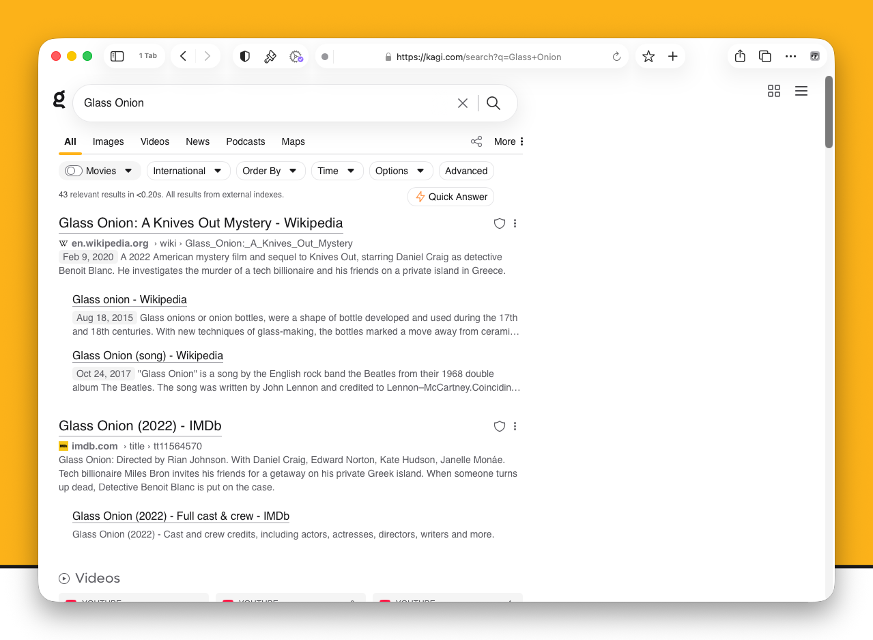Switch to the Podcasts tab
The width and height of the screenshot is (873, 640).
[246, 141]
